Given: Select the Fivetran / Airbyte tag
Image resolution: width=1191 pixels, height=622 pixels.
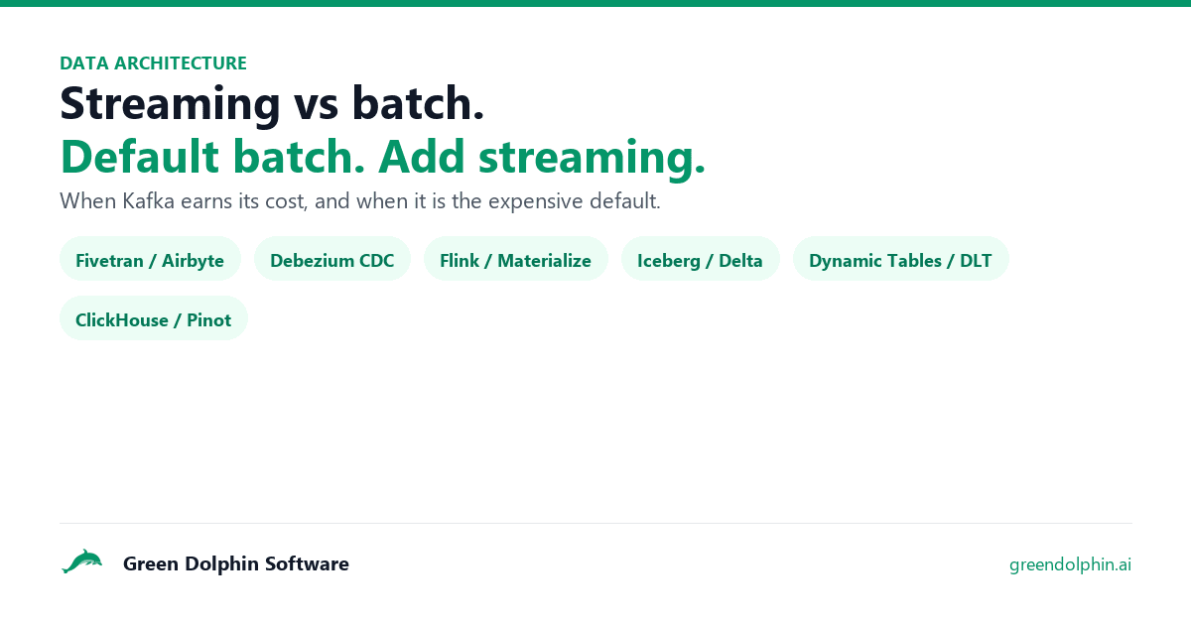Looking at the screenshot, I should point(150,261).
